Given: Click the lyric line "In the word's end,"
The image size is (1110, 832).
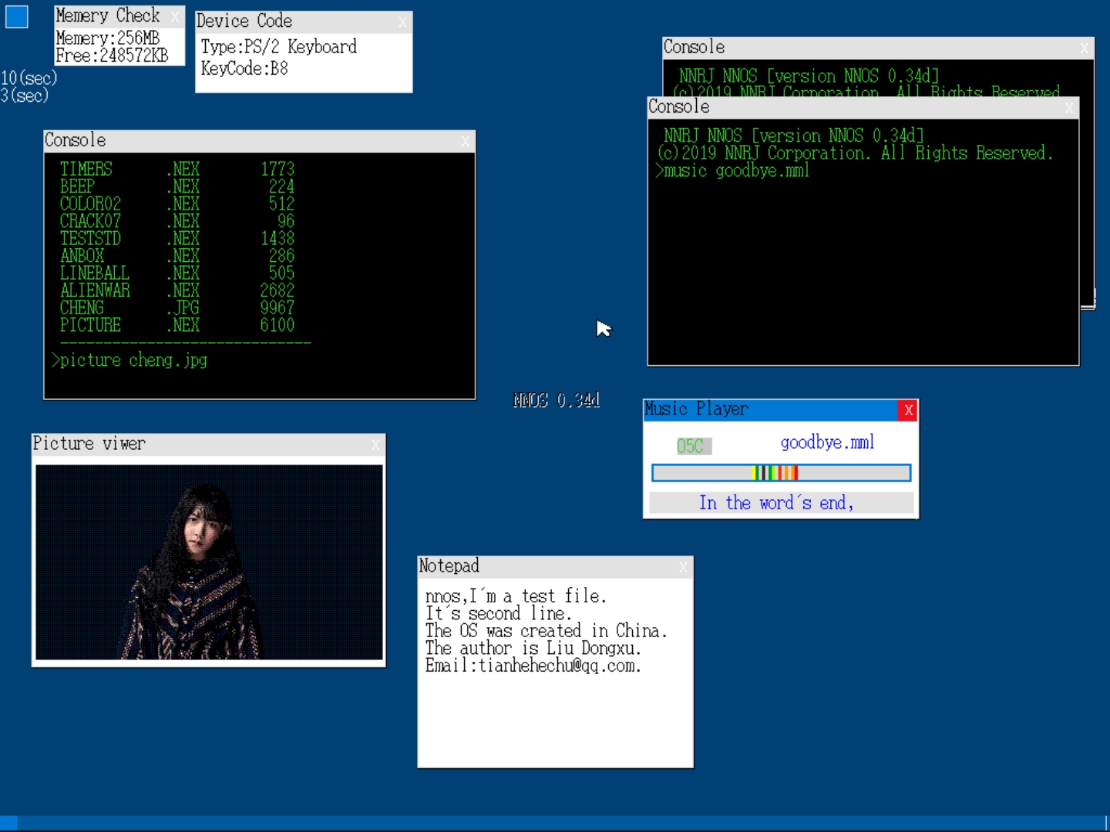Looking at the screenshot, I should 776,503.
